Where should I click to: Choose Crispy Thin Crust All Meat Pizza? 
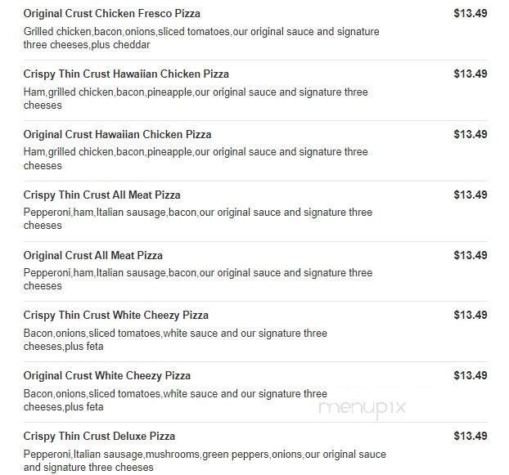tap(101, 195)
